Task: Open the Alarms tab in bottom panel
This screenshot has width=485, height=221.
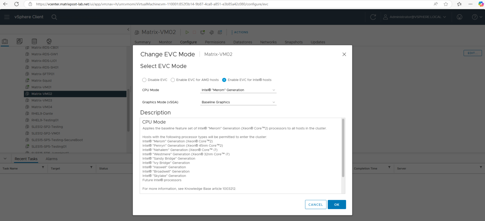Action: 51,159
